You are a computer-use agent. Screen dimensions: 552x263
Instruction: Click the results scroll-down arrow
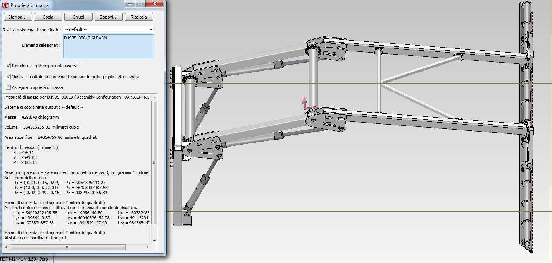point(154,241)
